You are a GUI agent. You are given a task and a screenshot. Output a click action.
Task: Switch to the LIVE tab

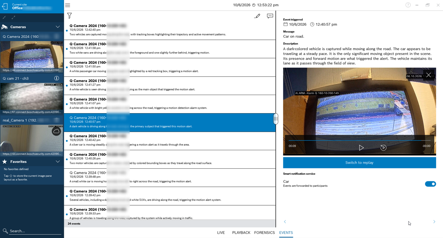(x=221, y=233)
